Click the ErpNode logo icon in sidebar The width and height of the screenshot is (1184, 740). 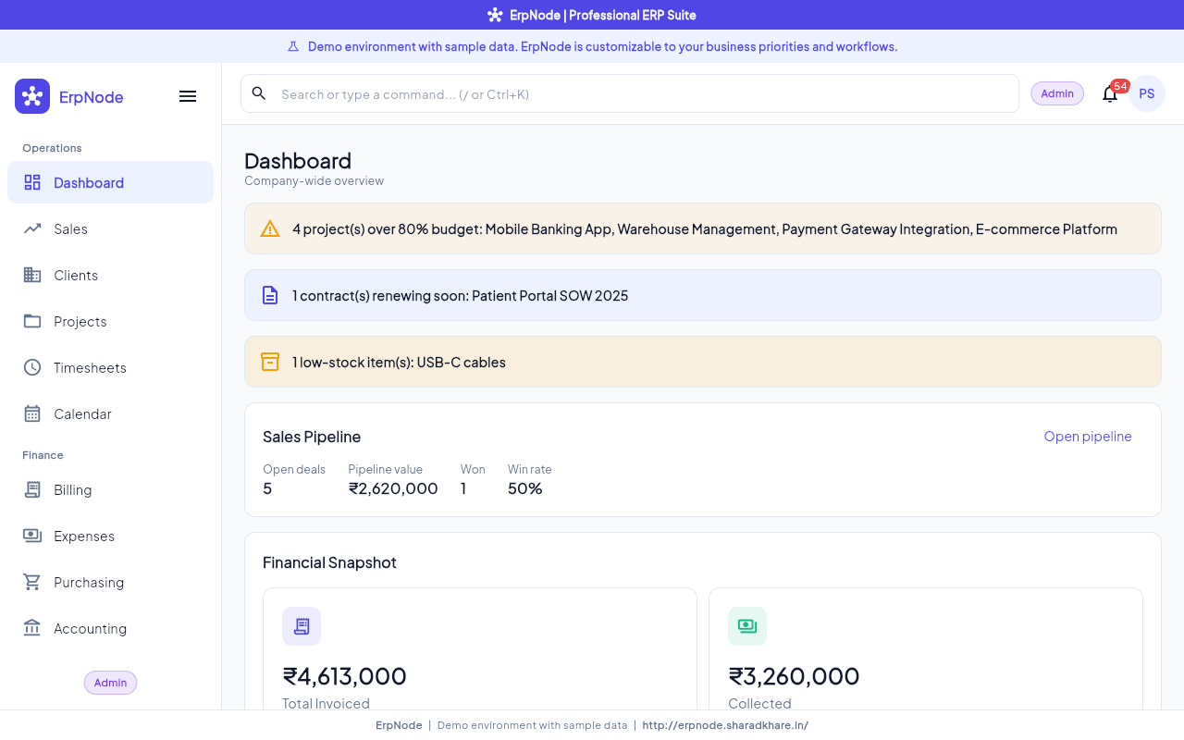32,96
